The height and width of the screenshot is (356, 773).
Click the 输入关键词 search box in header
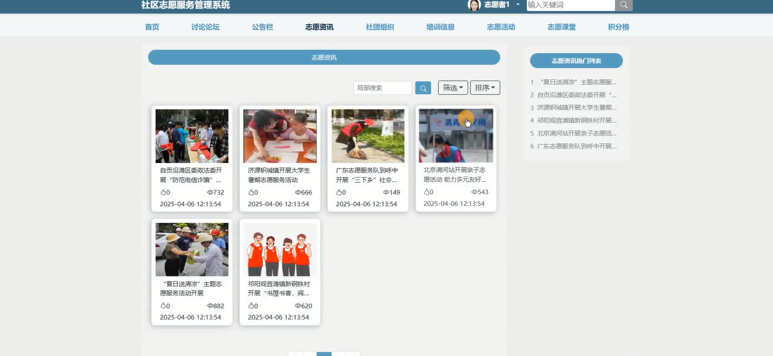coord(570,5)
